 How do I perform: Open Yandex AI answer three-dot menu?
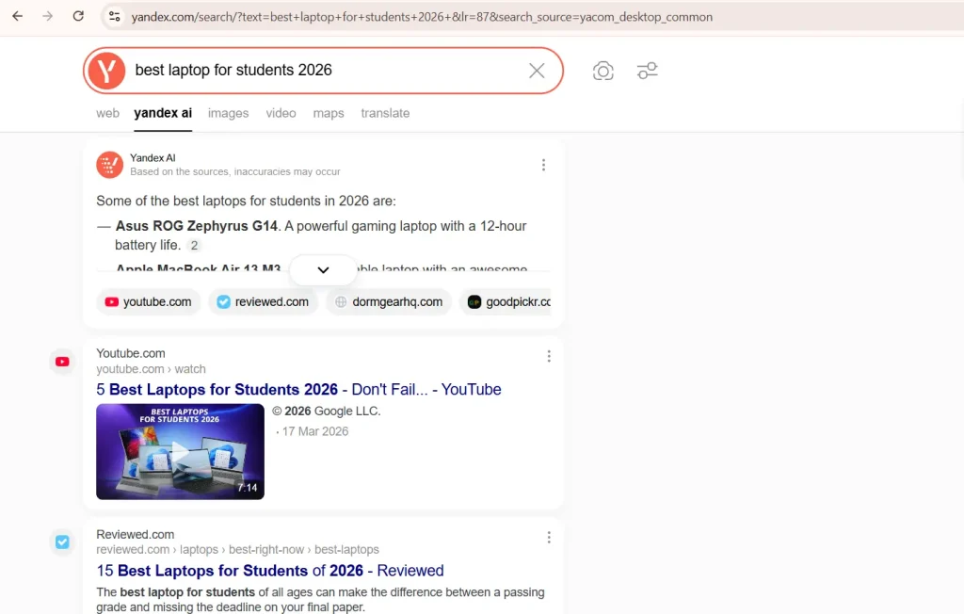click(x=543, y=165)
